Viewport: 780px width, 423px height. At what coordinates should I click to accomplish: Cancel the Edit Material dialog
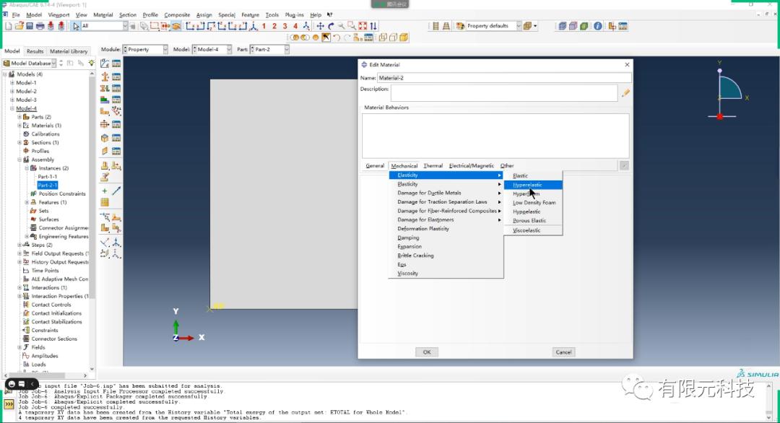563,352
